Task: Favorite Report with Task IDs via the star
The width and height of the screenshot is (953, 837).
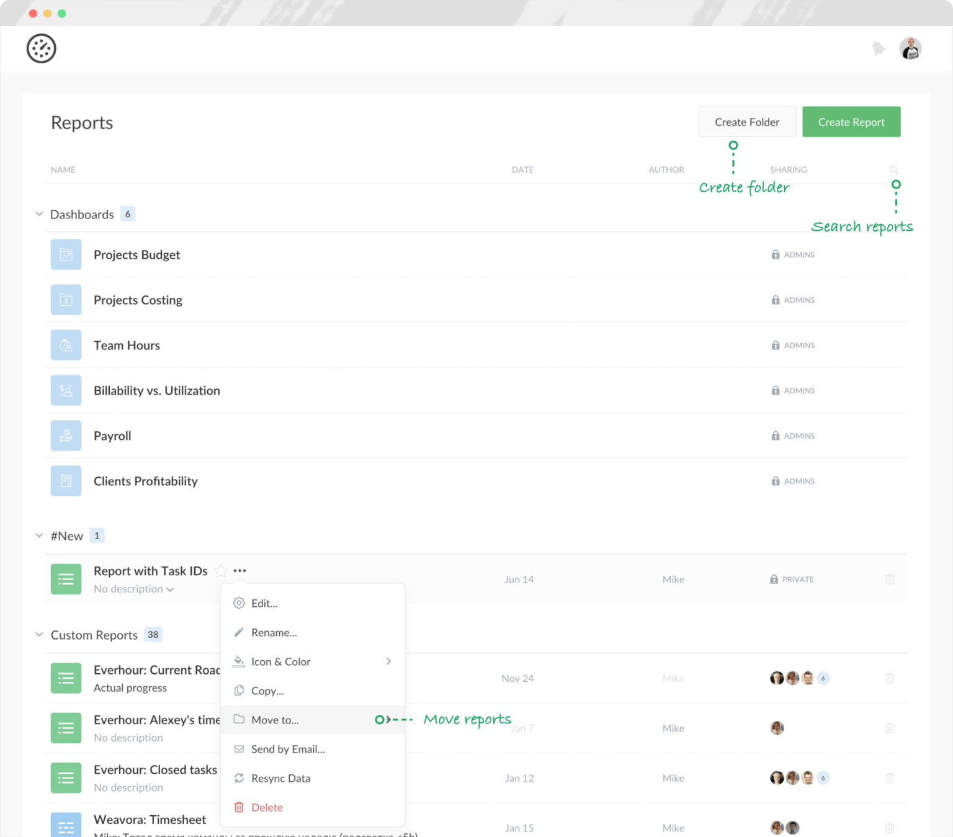Action: coord(220,570)
